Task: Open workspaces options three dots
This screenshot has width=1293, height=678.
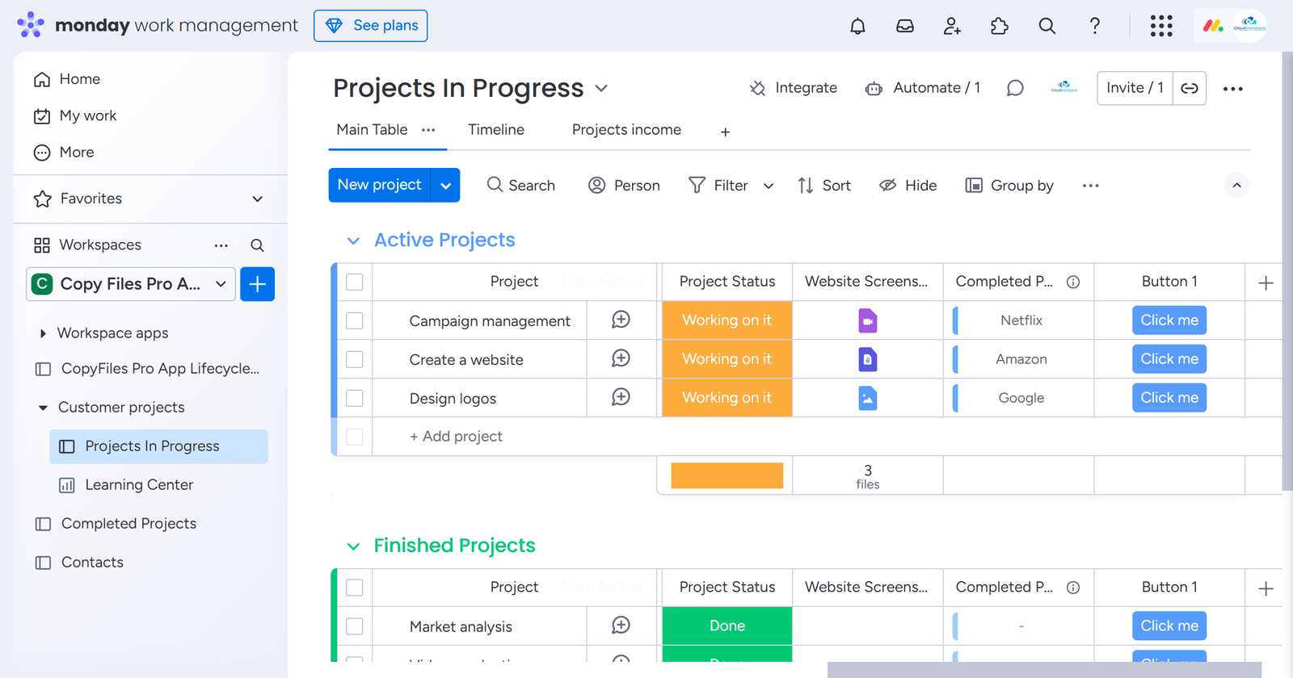Action: pyautogui.click(x=221, y=245)
